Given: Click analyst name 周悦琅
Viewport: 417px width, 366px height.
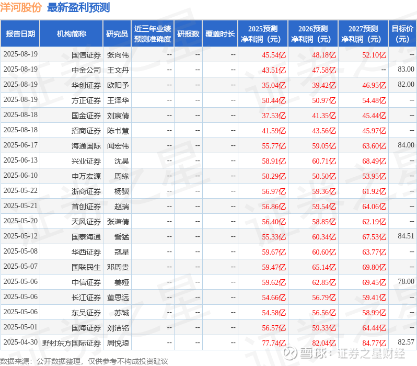Looking at the screenshot, I should click(118, 344).
